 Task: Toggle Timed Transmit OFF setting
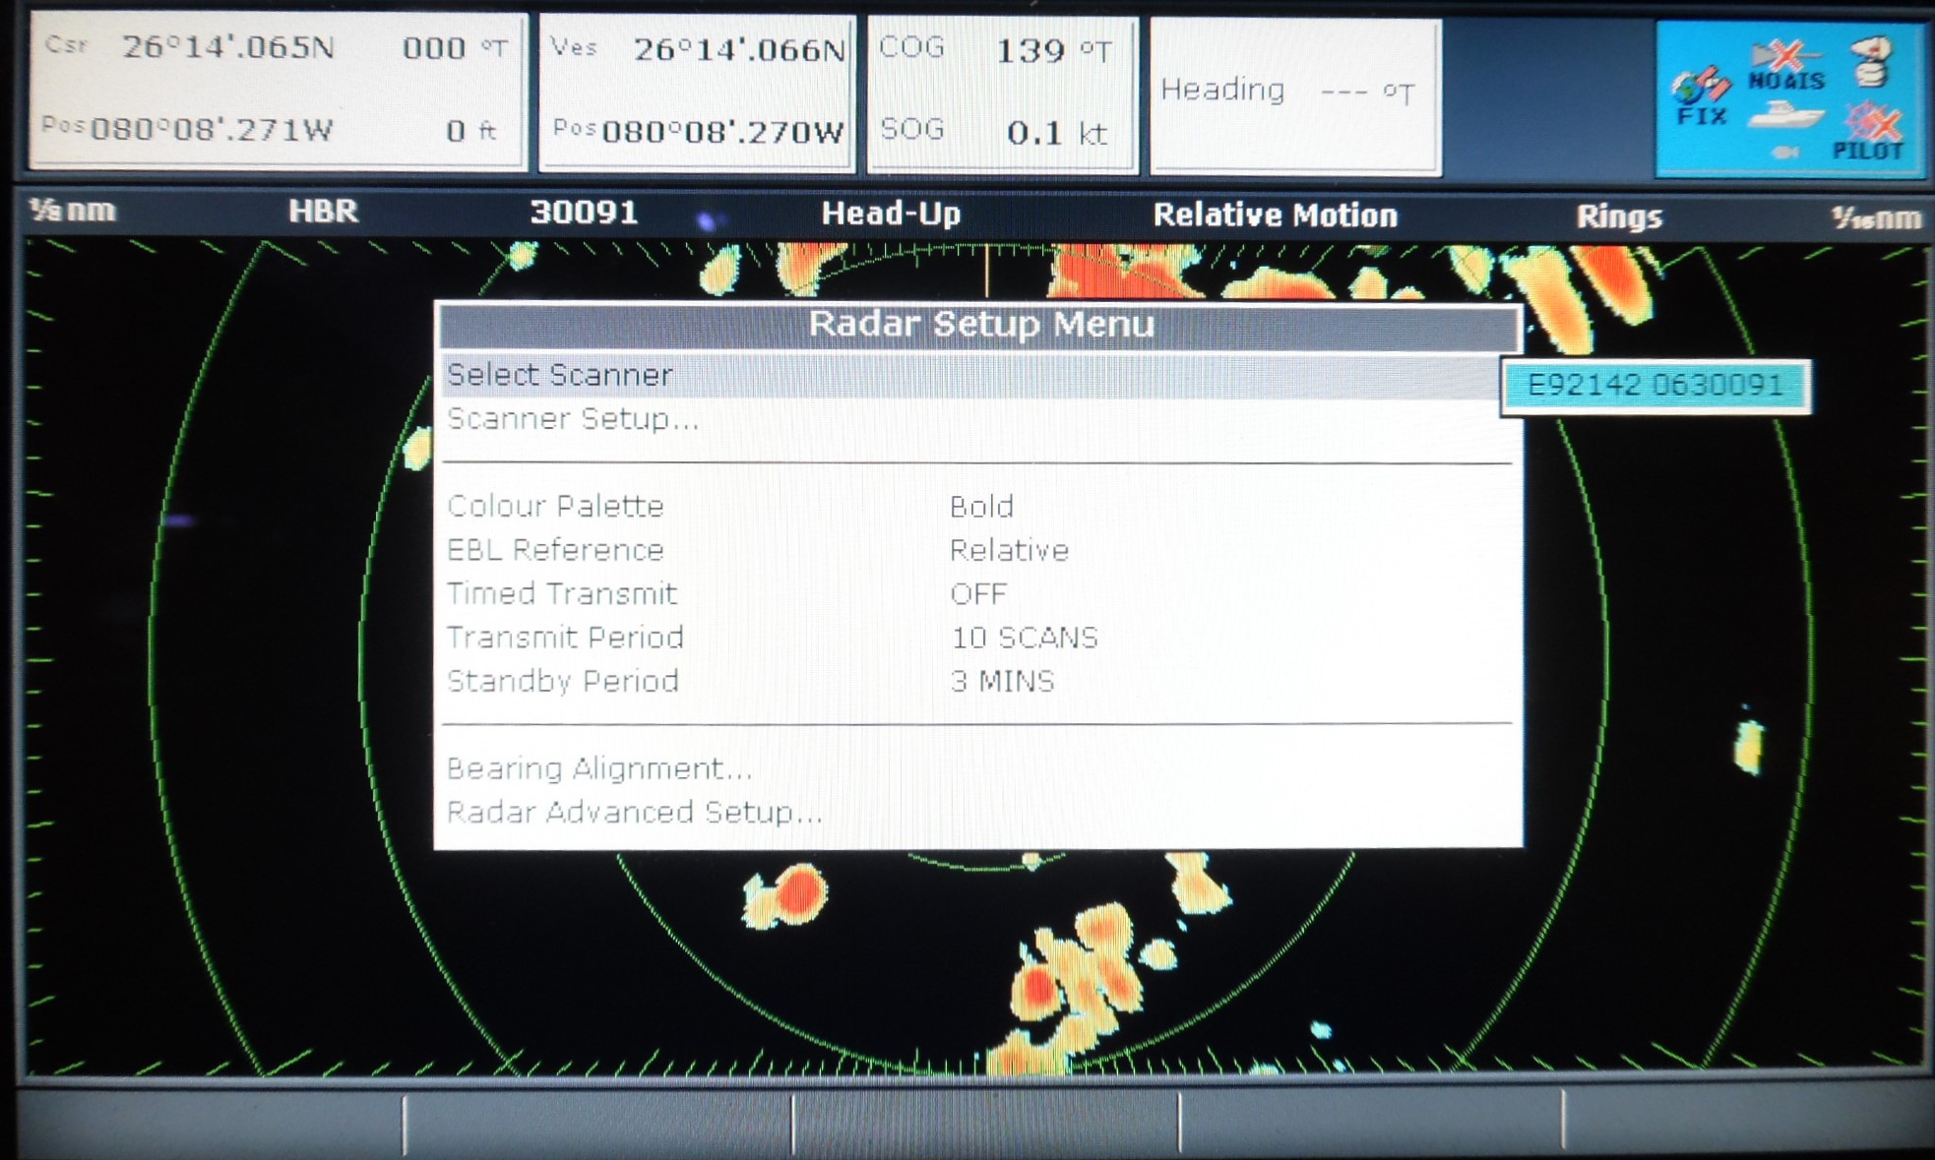tap(977, 594)
